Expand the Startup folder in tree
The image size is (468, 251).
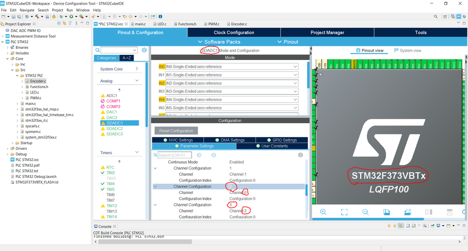(x=13, y=143)
